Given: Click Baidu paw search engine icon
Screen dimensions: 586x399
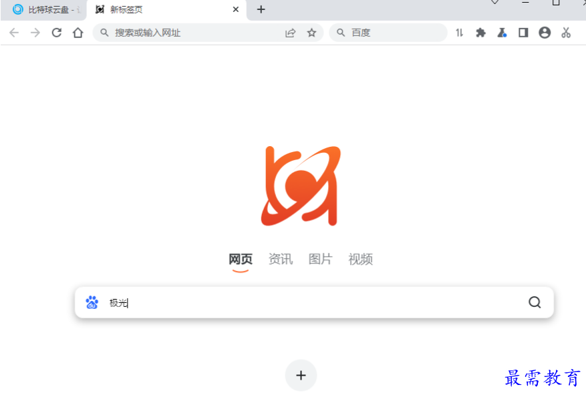Looking at the screenshot, I should point(92,302).
